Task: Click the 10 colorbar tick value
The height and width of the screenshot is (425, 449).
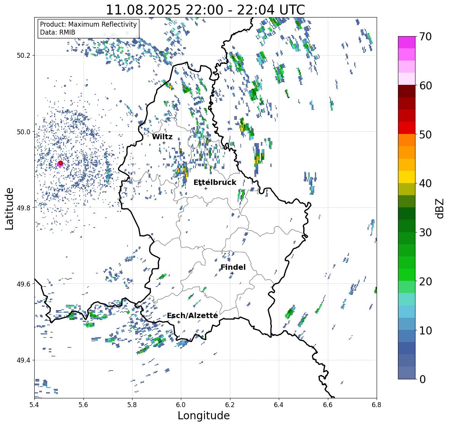Action: pyautogui.click(x=425, y=330)
